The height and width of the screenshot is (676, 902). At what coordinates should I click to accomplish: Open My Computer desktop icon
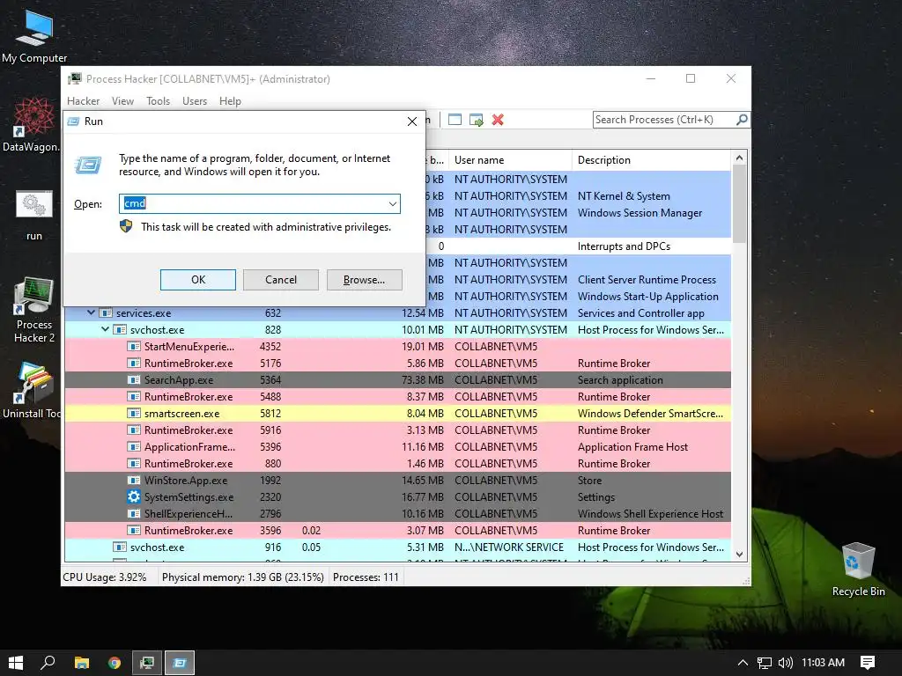coord(34,35)
